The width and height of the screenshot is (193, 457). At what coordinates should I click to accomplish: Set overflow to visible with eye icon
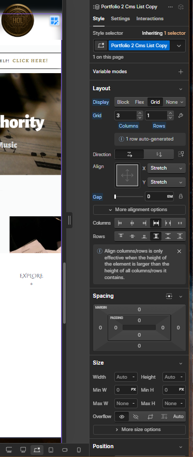(x=122, y=417)
